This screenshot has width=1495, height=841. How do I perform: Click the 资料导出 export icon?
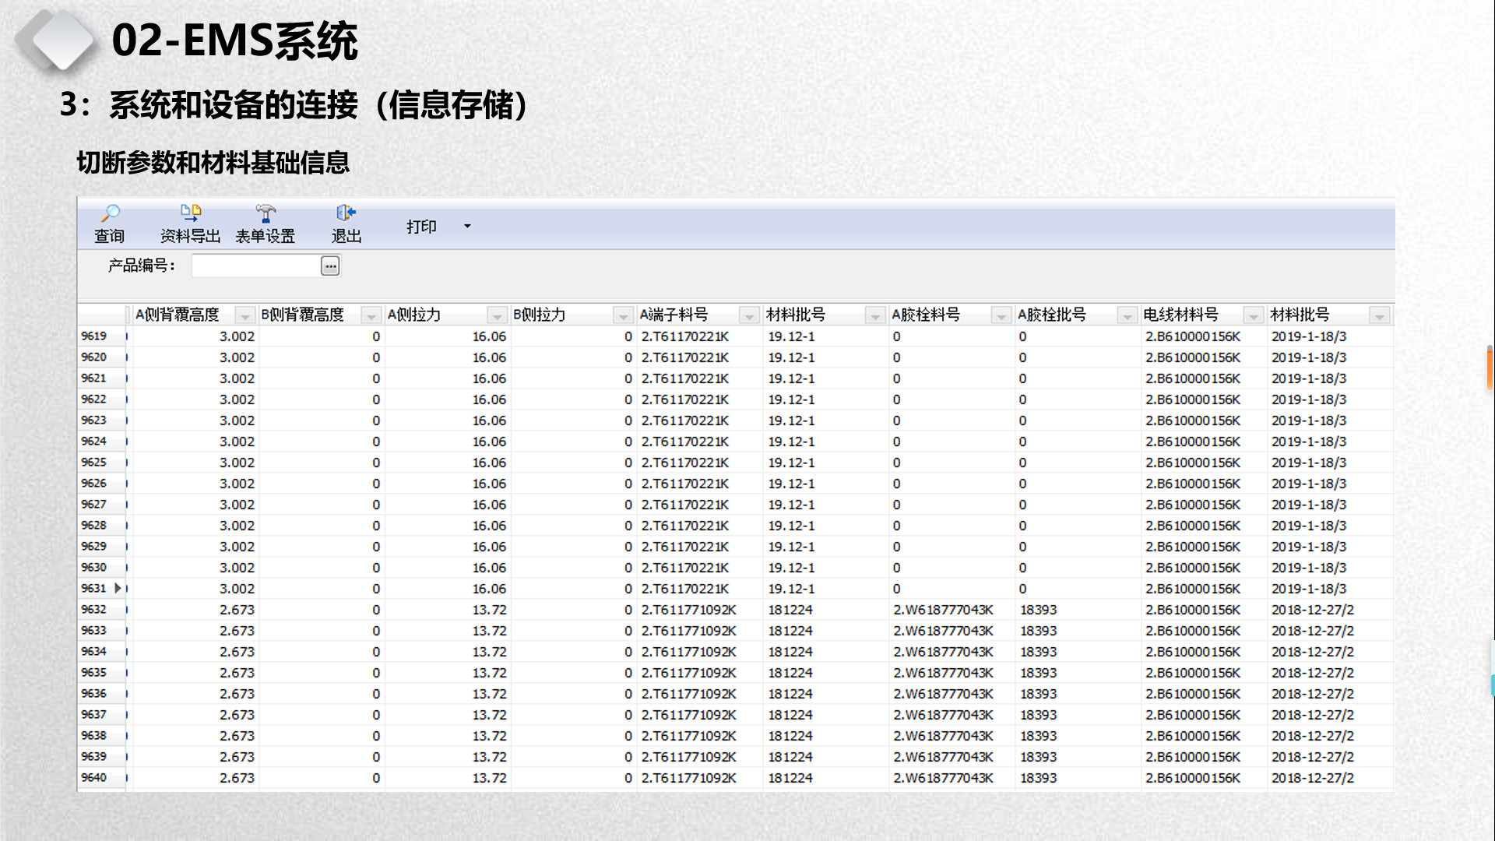point(191,213)
